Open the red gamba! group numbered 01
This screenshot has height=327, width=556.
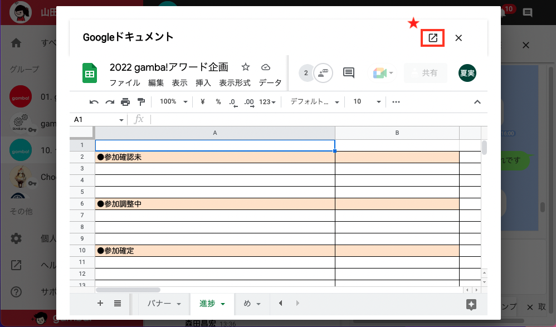coord(21,96)
